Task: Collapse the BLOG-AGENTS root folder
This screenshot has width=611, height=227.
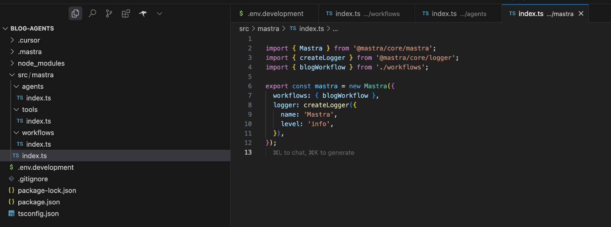Action: click(x=115, y=28)
